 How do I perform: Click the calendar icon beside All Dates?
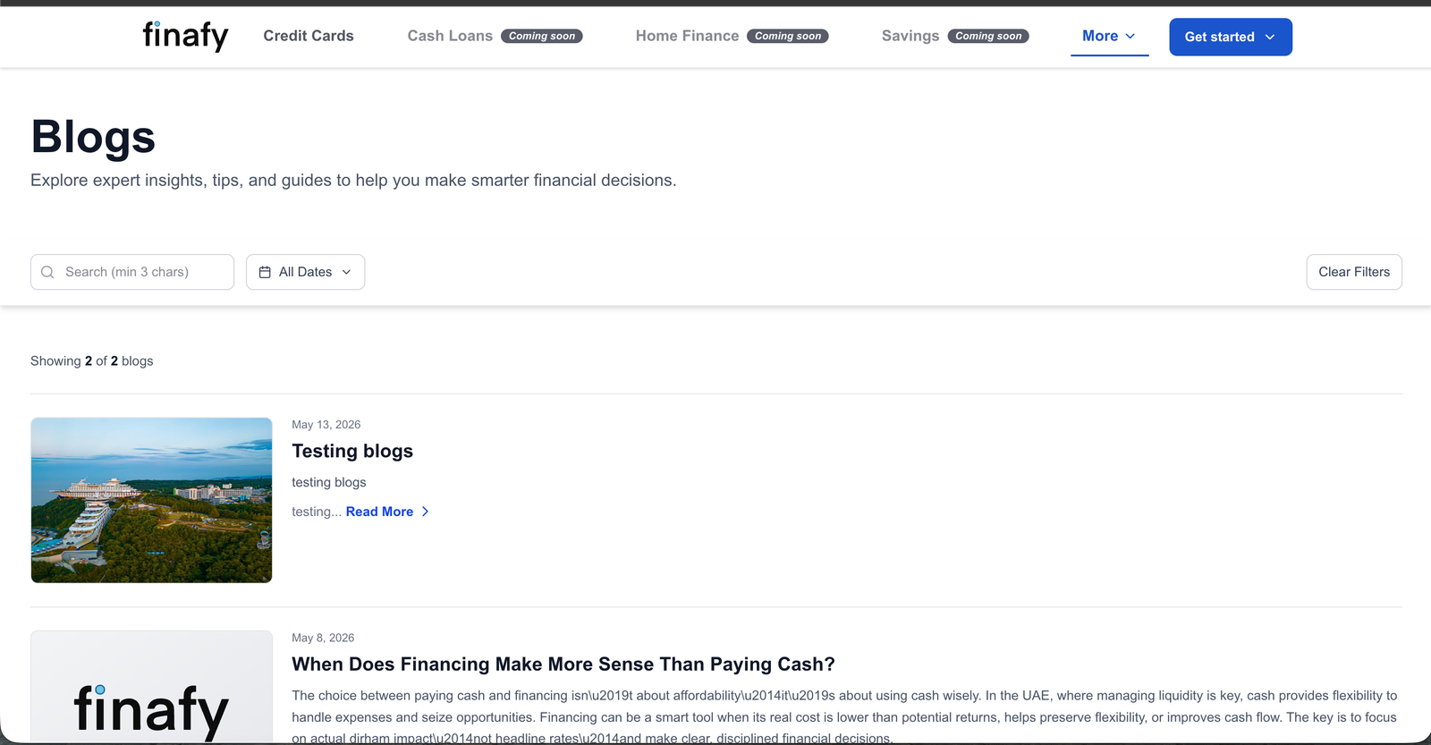coord(265,272)
